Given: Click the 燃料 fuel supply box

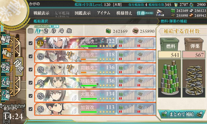Looking at the screenshot, I should 170,44.
